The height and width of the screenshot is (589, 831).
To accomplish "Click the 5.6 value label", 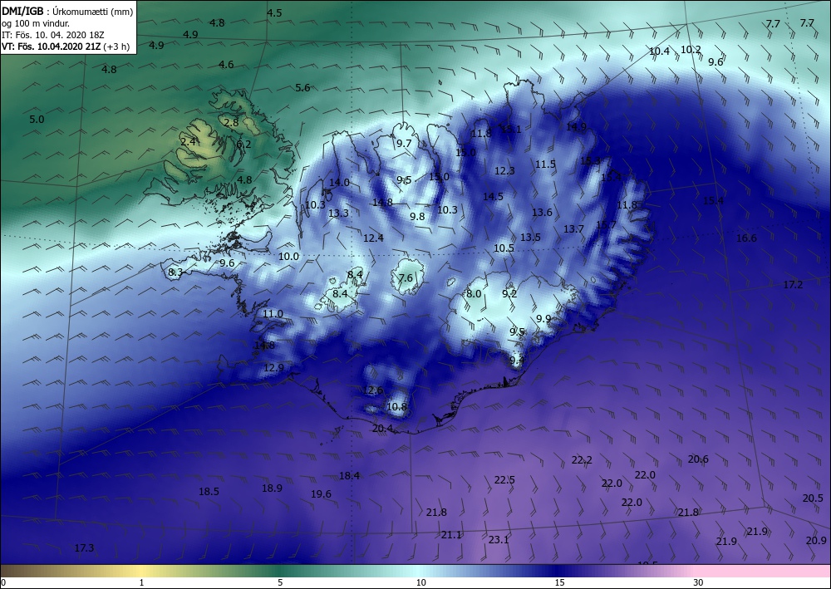I will pyautogui.click(x=302, y=88).
